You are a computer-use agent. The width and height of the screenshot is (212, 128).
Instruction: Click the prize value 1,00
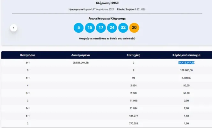(186, 124)
